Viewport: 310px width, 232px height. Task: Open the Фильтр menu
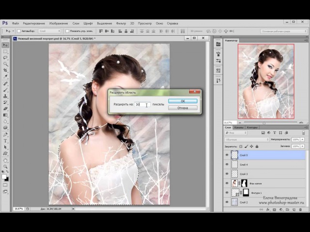(x=120, y=23)
